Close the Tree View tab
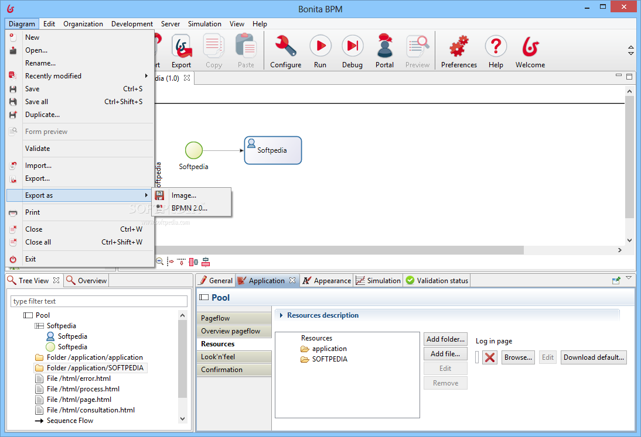641x437 pixels. (56, 280)
